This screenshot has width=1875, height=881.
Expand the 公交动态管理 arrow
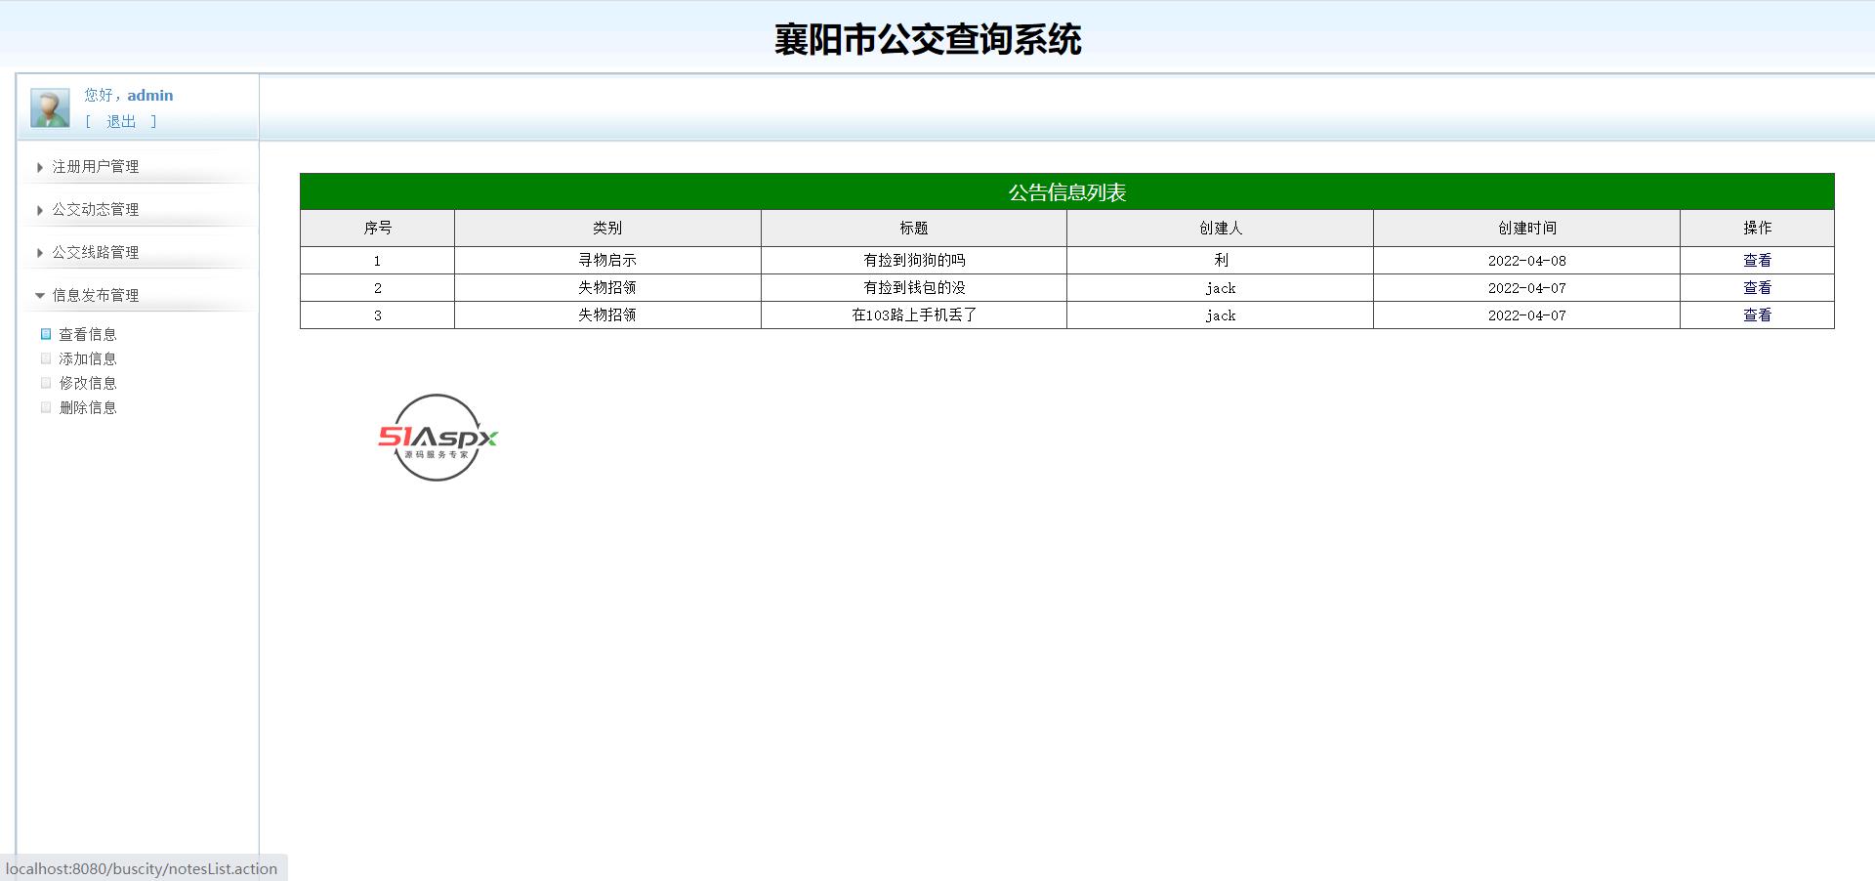tap(39, 210)
